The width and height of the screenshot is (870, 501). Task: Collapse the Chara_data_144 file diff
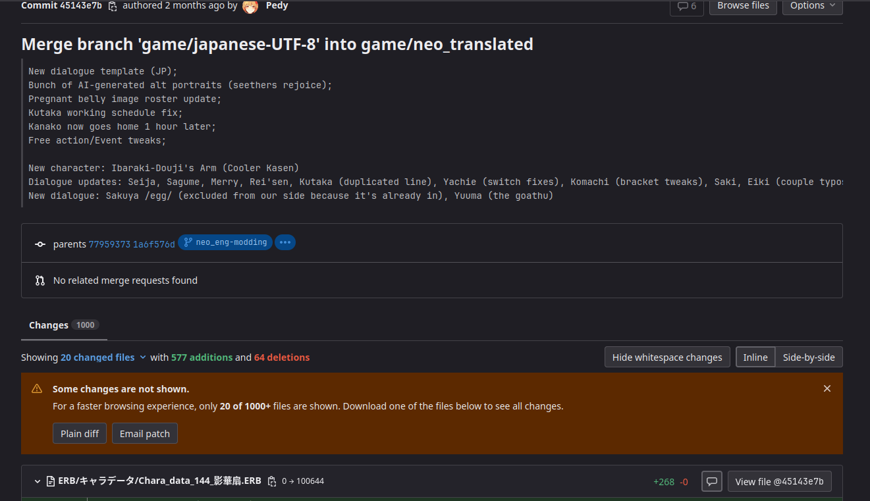38,481
